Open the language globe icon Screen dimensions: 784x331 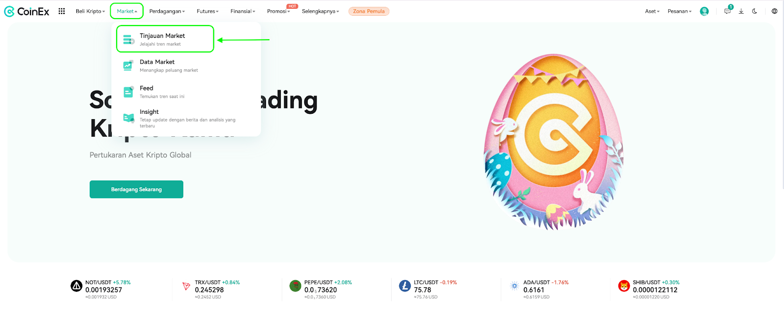(775, 11)
